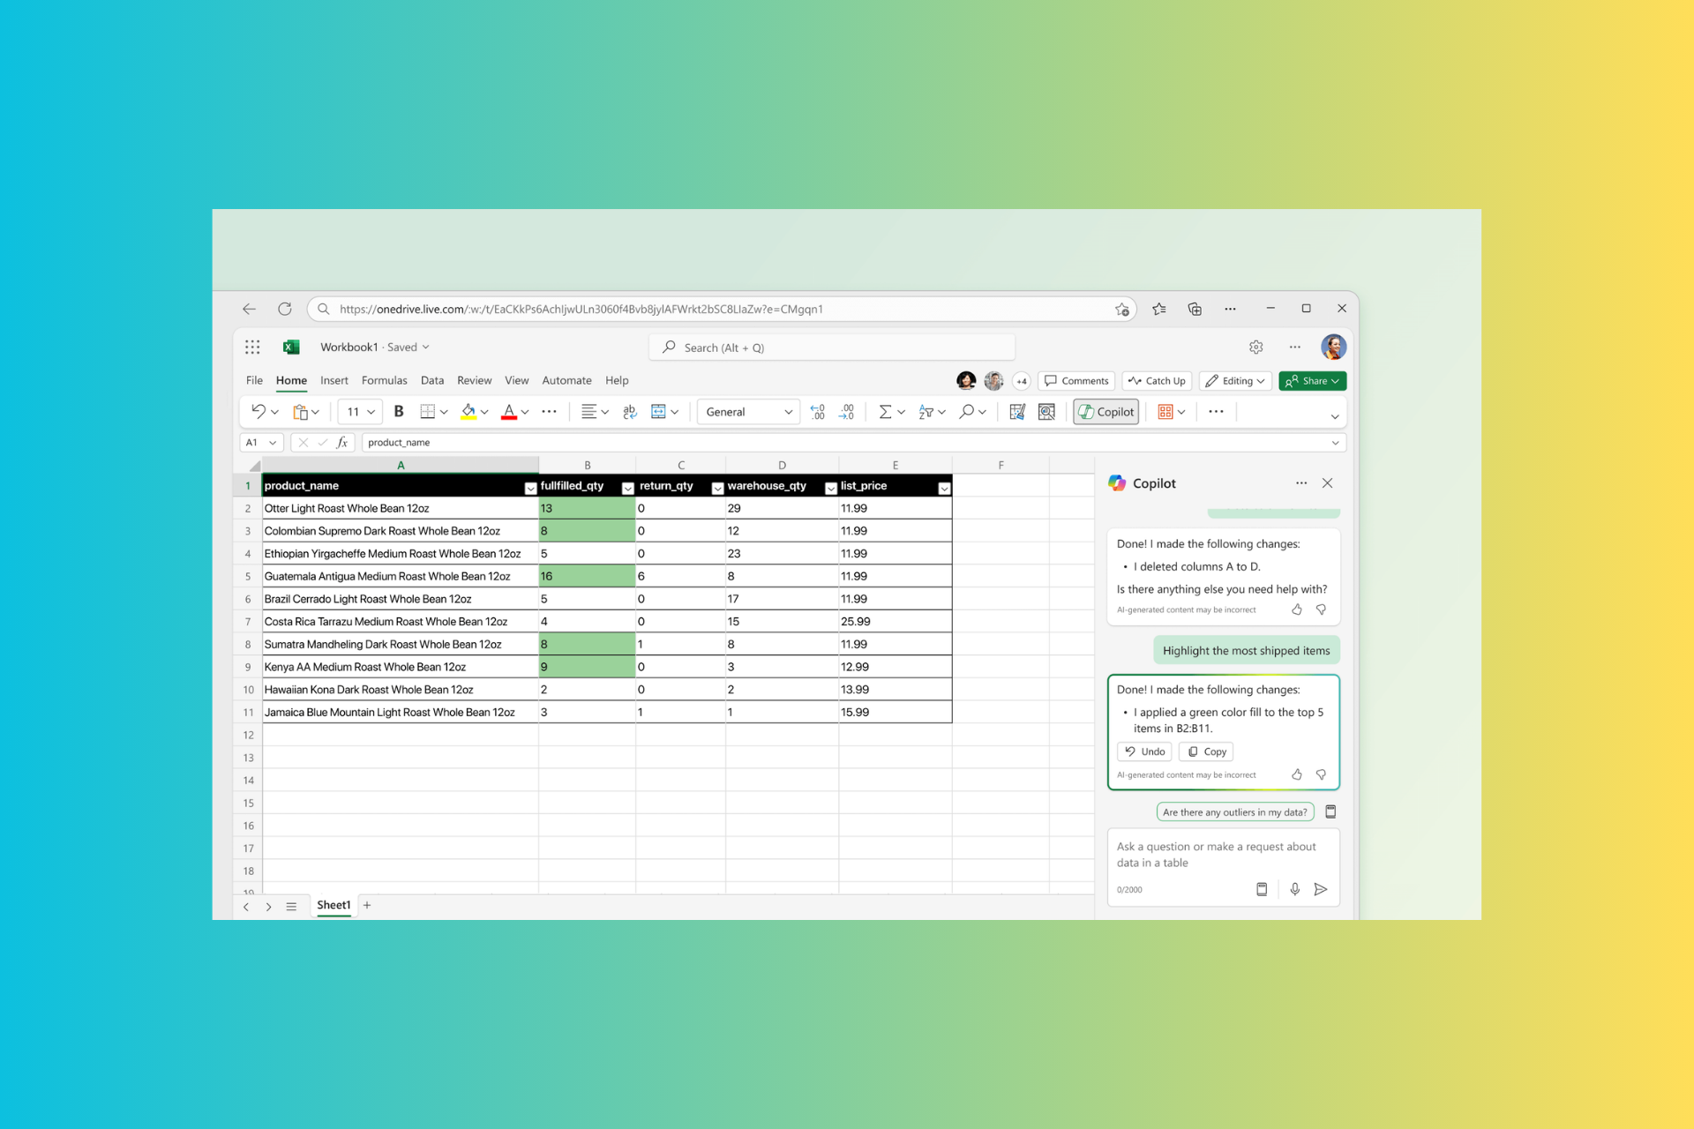Click the merge cells icon
The image size is (1694, 1129).
tap(658, 412)
